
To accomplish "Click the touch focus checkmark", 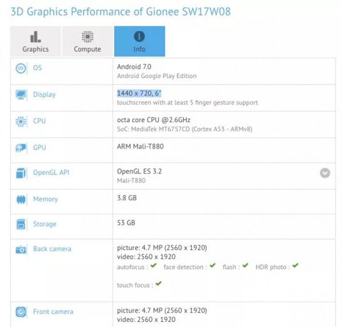I will tap(158, 284).
